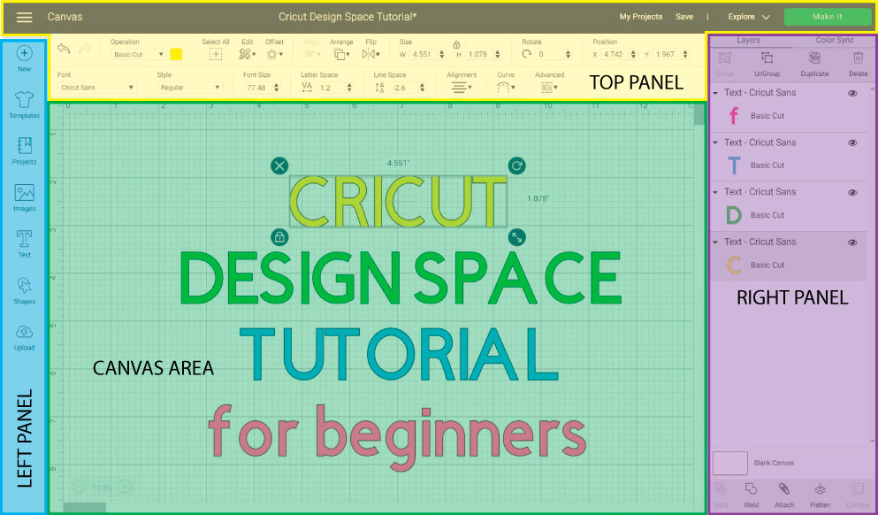Viewport: 878px width, 515px height.
Task: Click the yellow operation color swatch
Action: [176, 54]
